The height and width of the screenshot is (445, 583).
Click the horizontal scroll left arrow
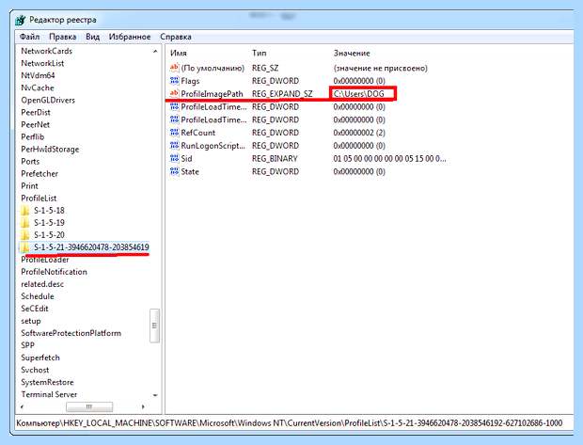pos(23,406)
